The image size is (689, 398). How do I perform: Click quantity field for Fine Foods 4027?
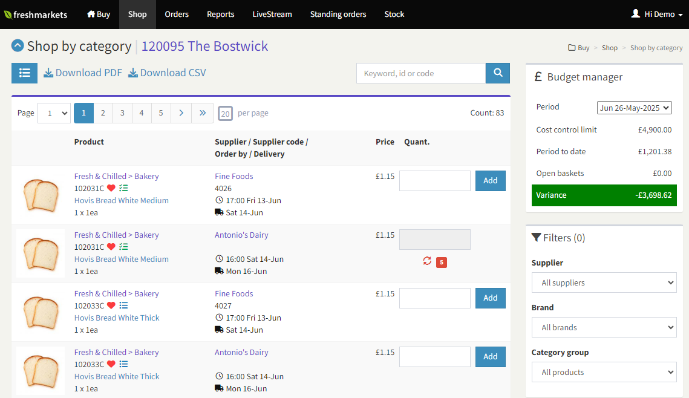coord(434,298)
